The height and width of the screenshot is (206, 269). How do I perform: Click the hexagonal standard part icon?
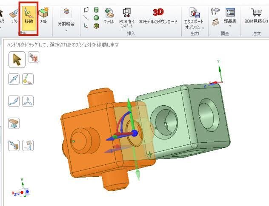pyautogui.click(x=97, y=26)
